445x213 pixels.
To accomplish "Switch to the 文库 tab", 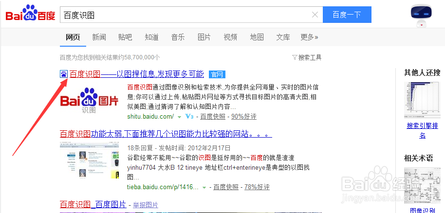I will [283, 37].
